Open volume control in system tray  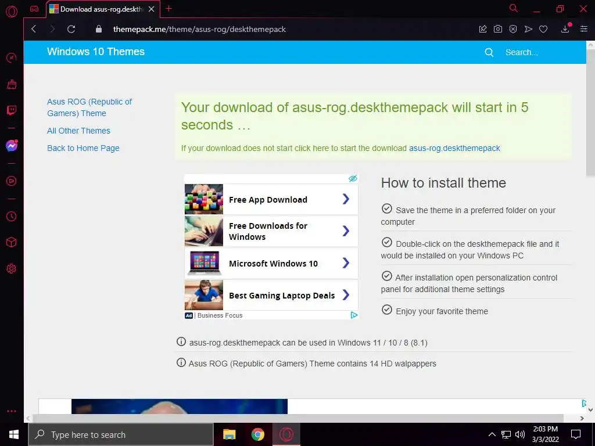(x=520, y=434)
